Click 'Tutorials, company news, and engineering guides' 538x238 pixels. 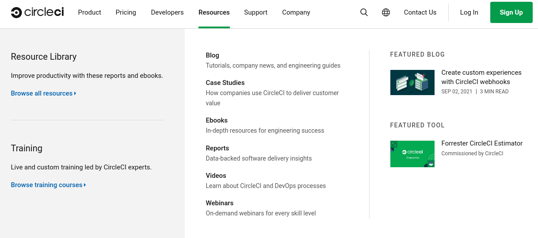tap(273, 65)
